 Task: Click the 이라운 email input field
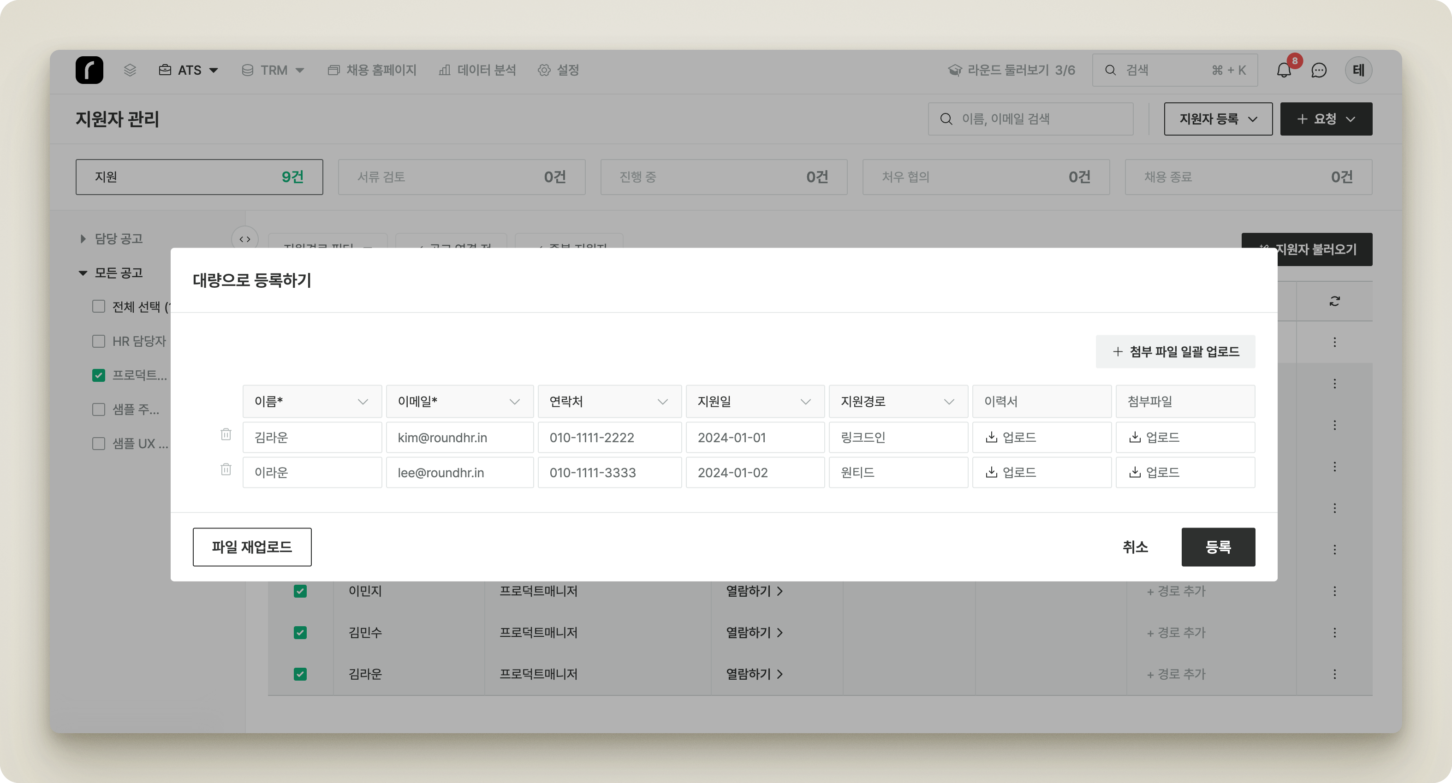459,472
